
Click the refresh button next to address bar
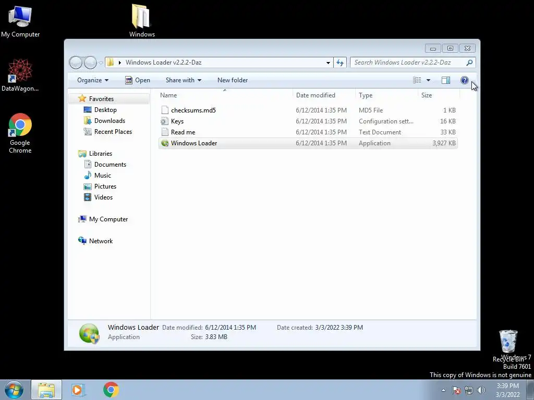click(x=340, y=63)
